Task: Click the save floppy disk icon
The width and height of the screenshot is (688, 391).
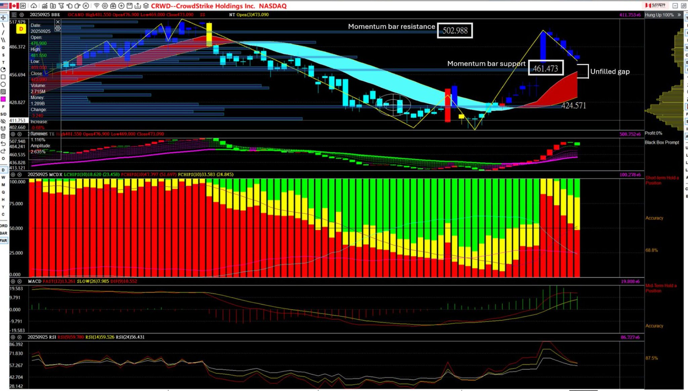Action: coord(129,6)
